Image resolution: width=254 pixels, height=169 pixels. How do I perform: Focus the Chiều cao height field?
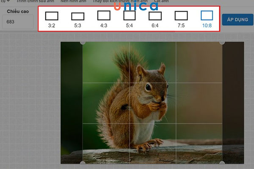click(x=18, y=22)
